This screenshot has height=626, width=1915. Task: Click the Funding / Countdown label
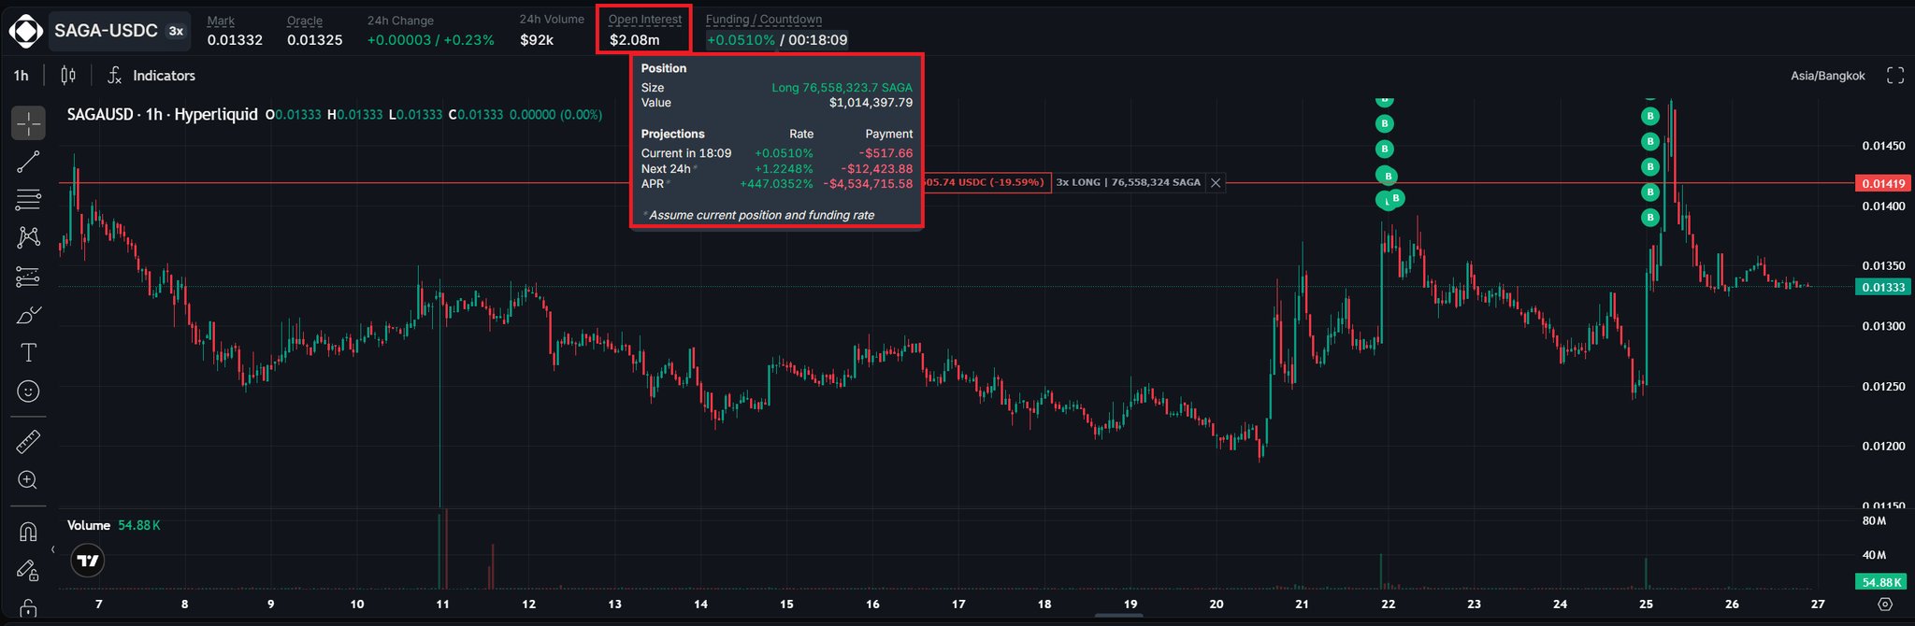(x=764, y=20)
